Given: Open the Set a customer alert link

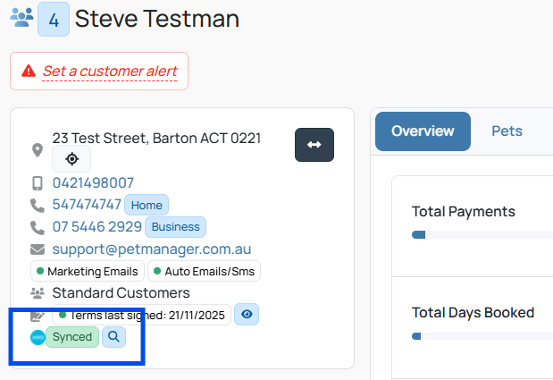Looking at the screenshot, I should pos(110,71).
